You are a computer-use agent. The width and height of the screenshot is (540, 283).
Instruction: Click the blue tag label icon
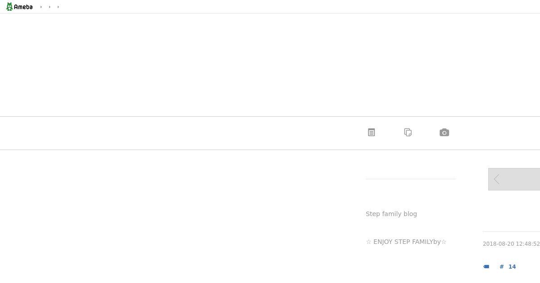486,267
